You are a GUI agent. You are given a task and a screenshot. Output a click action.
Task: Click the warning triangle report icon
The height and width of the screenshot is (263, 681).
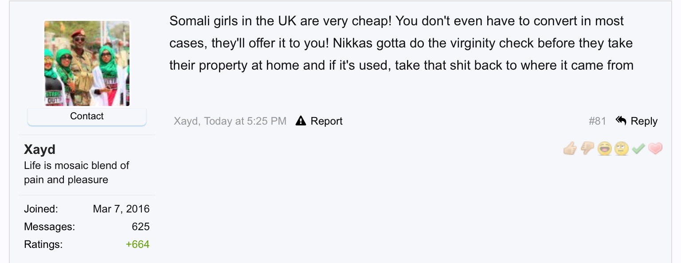click(x=301, y=121)
